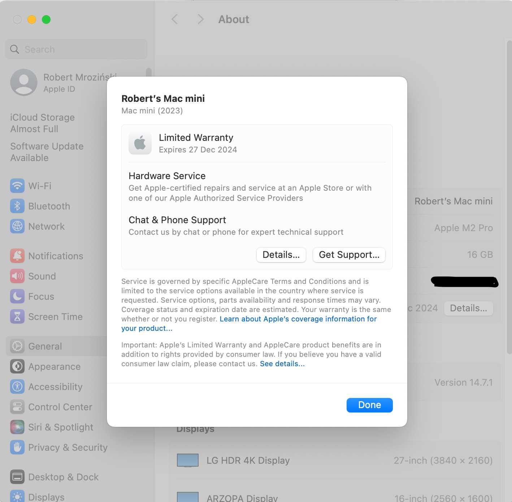This screenshot has width=512, height=502.
Task: Go back with the left chevron
Action: pos(175,19)
